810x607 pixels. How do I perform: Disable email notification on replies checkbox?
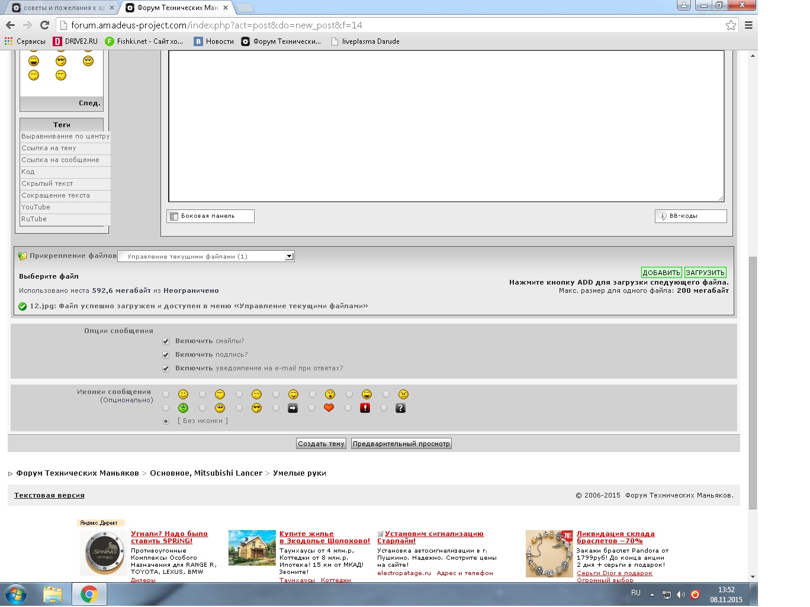click(166, 369)
